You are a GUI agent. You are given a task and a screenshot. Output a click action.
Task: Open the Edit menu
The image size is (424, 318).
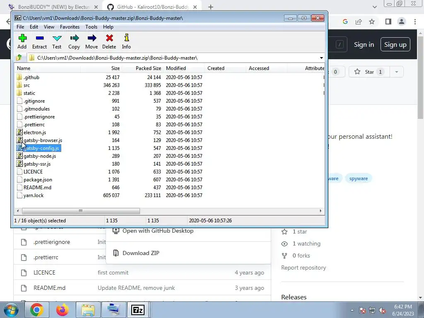pos(34,27)
